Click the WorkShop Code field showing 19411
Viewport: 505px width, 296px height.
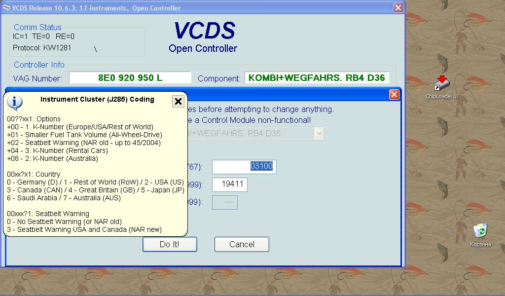pyautogui.click(x=230, y=185)
